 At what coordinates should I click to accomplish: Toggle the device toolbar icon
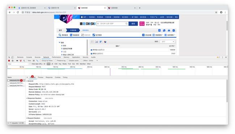(12, 57)
